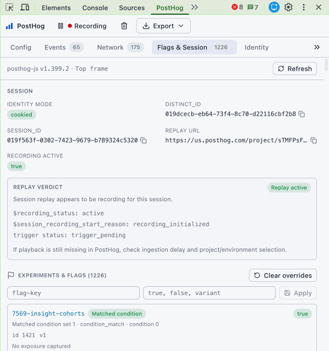Click the issues message count icon

(253, 7)
